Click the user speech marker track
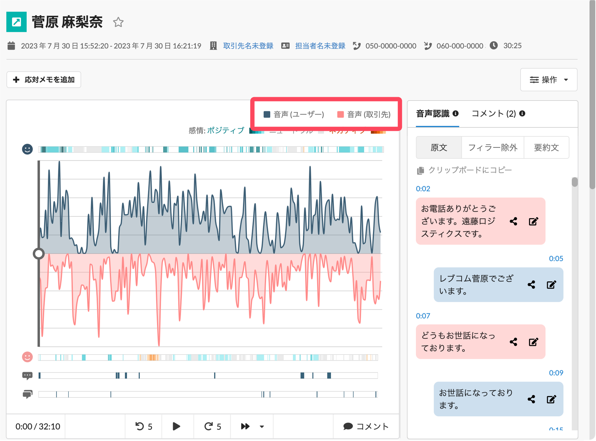This screenshot has height=441, width=596. [208, 375]
